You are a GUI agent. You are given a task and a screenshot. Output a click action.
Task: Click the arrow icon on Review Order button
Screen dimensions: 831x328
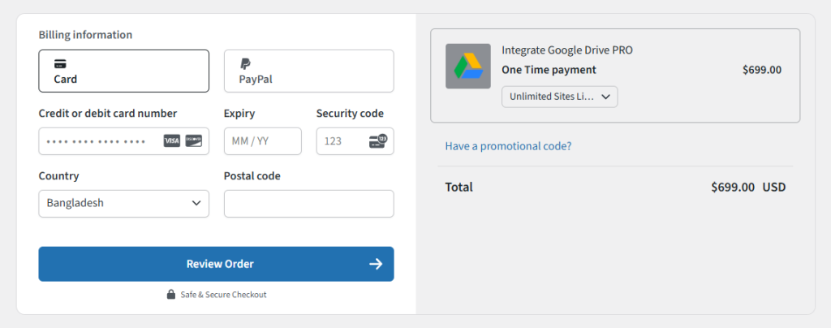point(376,264)
